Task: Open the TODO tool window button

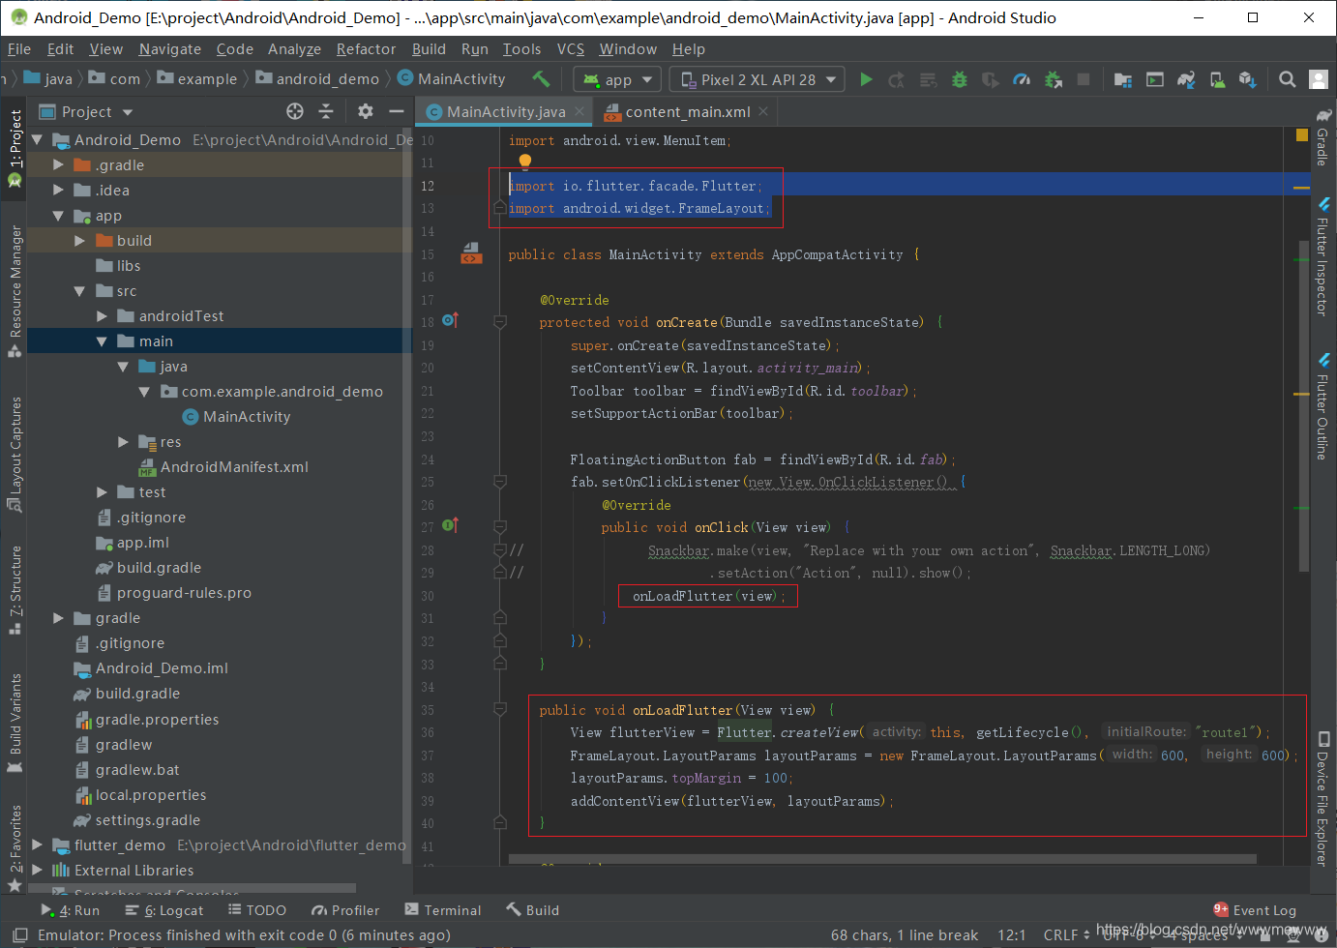Action: point(257,910)
